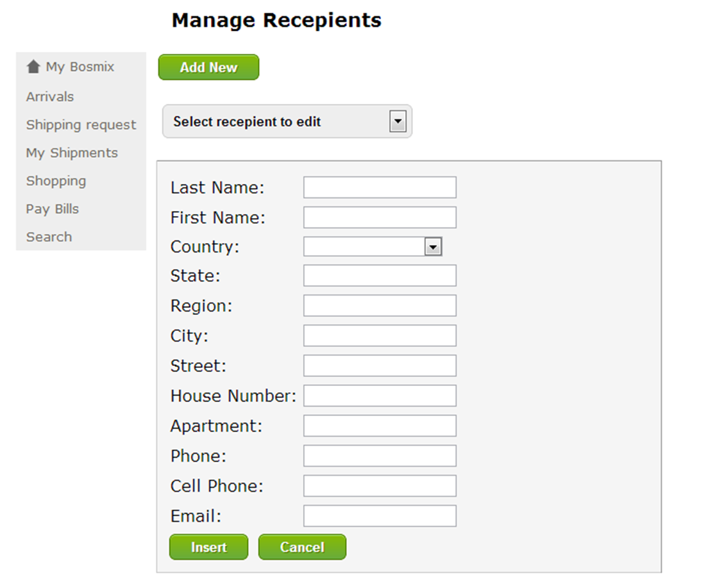713x577 pixels.
Task: Expand the Country dropdown arrow
Action: [x=433, y=247]
